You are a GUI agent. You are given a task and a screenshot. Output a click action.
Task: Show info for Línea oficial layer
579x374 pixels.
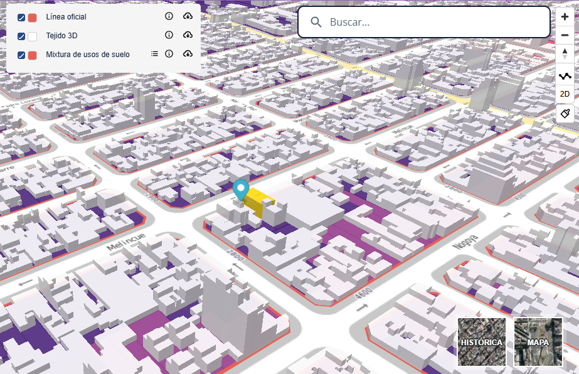(169, 17)
